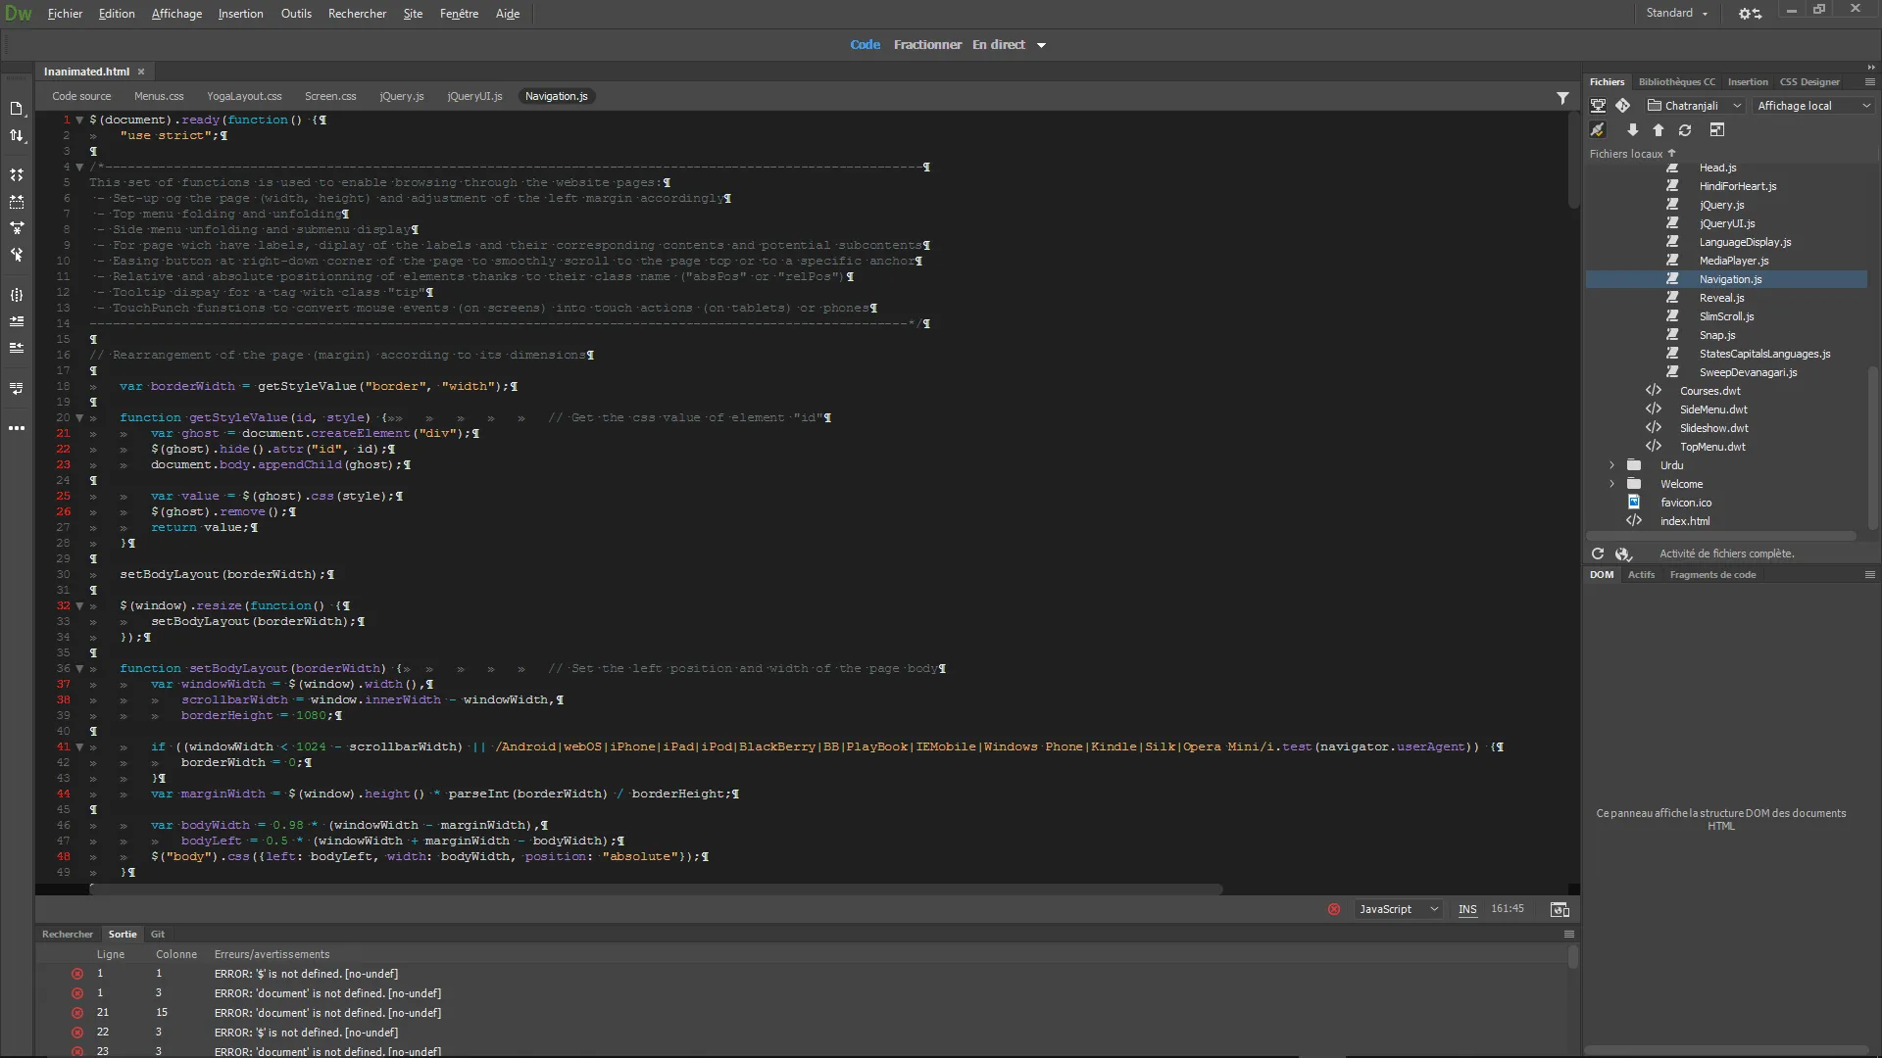Toggle INS insert mode in status bar
Image resolution: width=1882 pixels, height=1058 pixels.
point(1467,909)
